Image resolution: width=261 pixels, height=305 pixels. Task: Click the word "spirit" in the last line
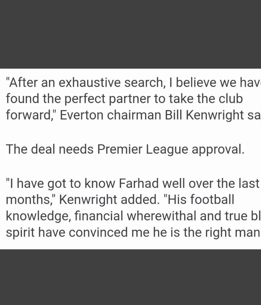click(20, 233)
